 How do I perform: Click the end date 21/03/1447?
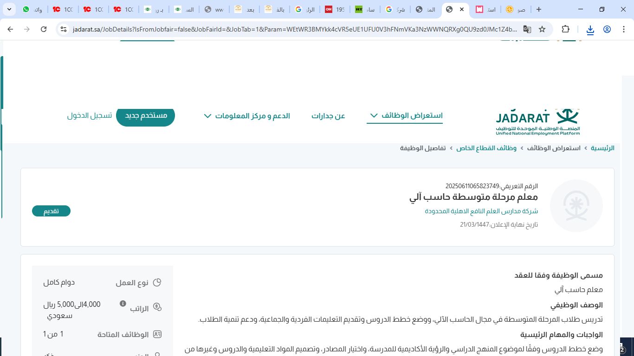click(x=474, y=225)
